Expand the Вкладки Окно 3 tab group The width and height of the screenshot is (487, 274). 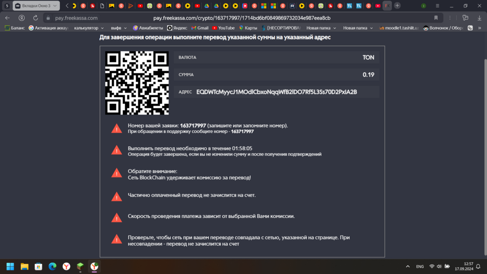36,5
